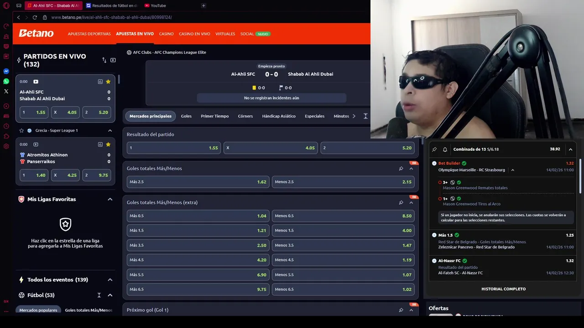Select odds 1 at 1.55 in Resultado del partido
The image size is (584, 328).
pyautogui.click(x=173, y=148)
